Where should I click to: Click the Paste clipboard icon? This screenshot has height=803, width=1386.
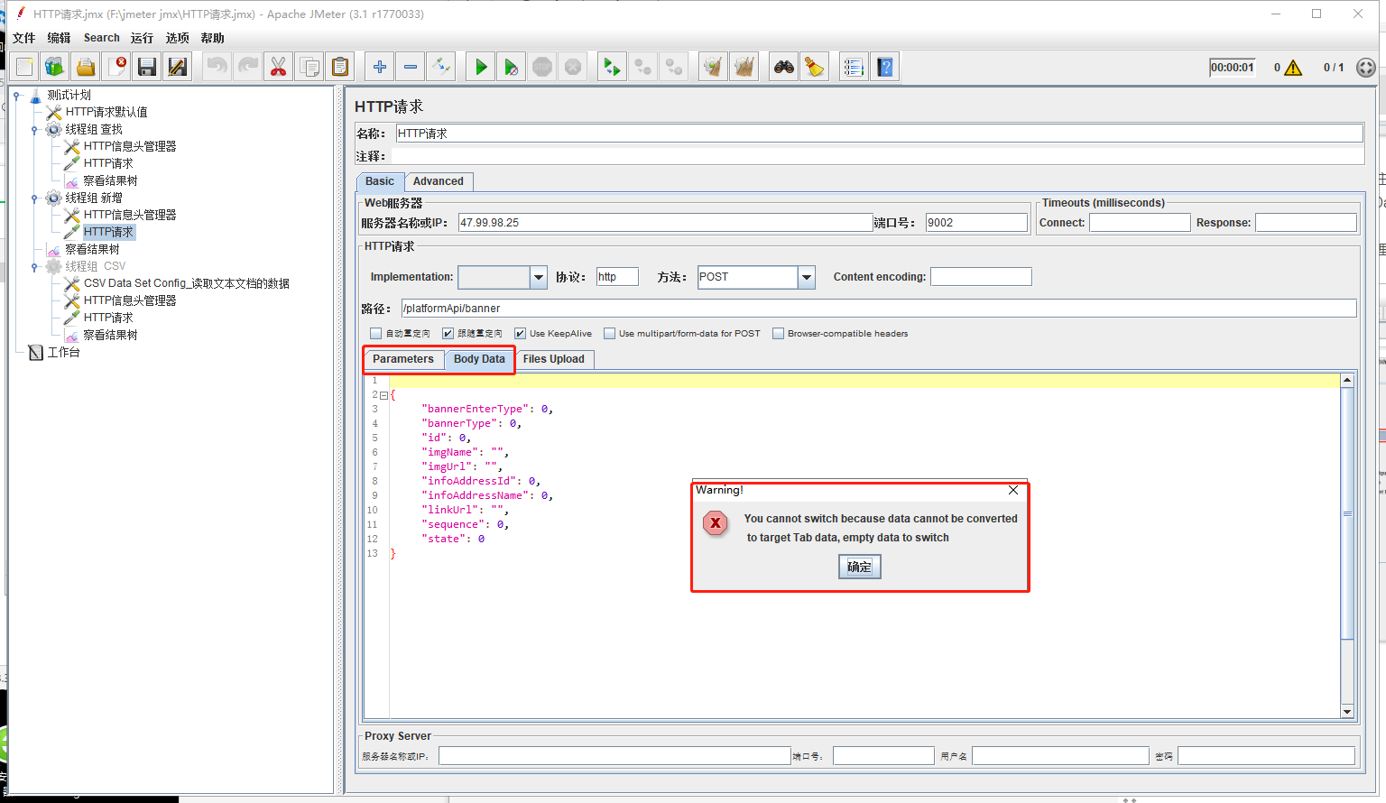point(339,67)
